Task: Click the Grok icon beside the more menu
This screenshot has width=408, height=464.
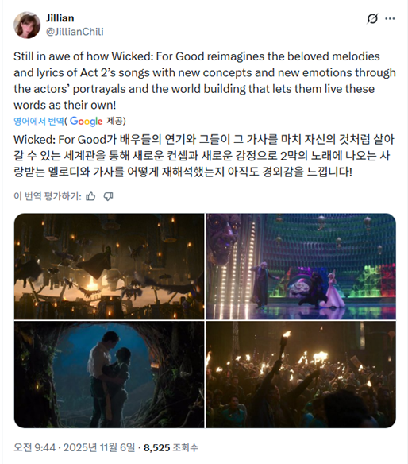Action: point(372,18)
